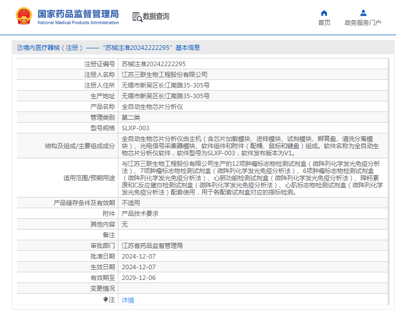Click 政务服务门户 text link
This screenshot has height=311, width=396.
363,23
